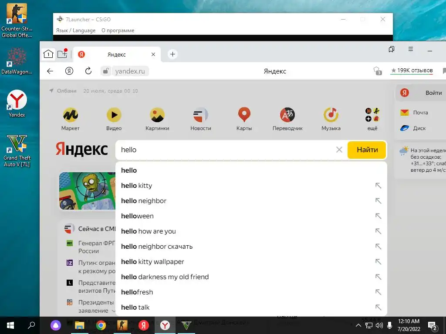
Task: Open the Windows Start menu
Action: [10, 325]
